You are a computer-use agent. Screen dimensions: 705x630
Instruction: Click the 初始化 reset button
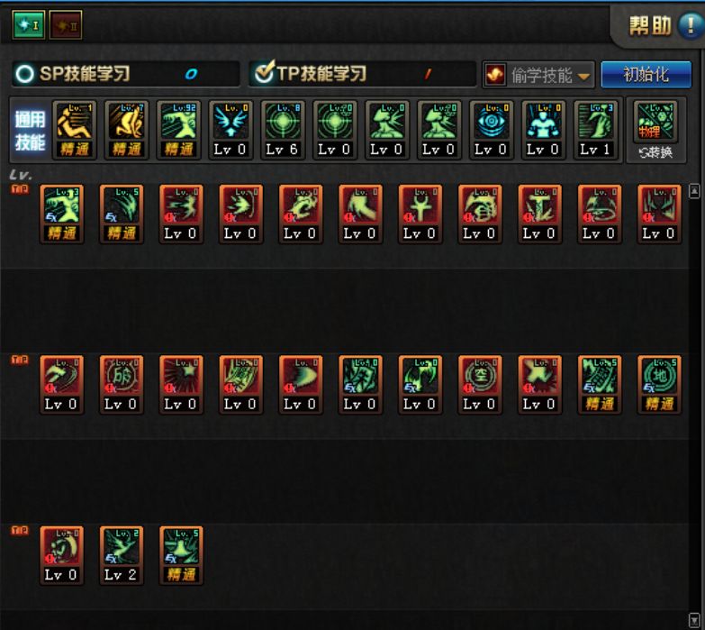click(x=646, y=74)
